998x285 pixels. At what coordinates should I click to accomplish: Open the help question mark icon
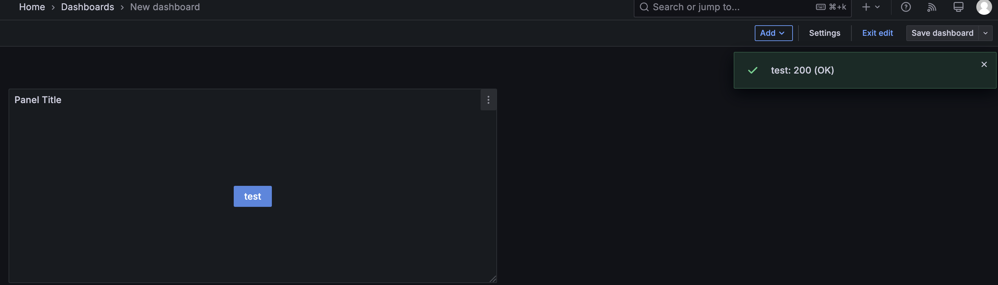[x=905, y=7]
